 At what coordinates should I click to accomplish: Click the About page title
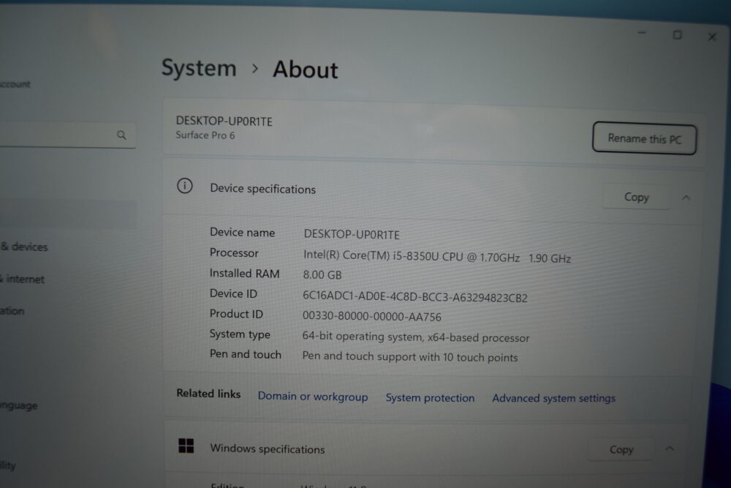[306, 70]
